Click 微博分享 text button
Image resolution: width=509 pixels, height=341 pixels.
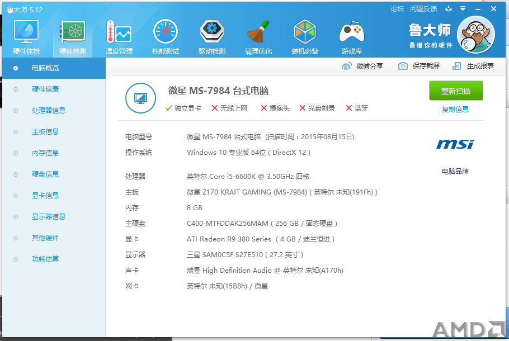[370, 66]
